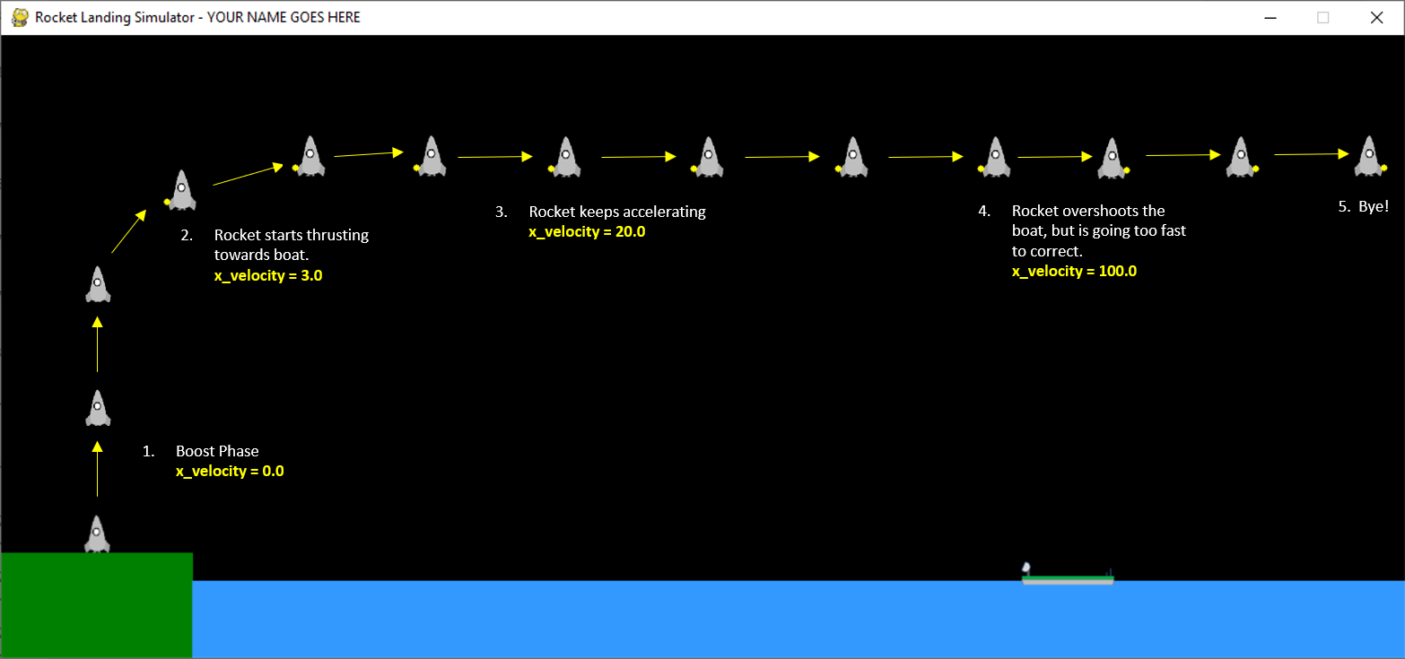This screenshot has height=659, width=1405.
Task: Click the 'x_velocity = 100.0' yellow label
Action: pyautogui.click(x=1074, y=271)
